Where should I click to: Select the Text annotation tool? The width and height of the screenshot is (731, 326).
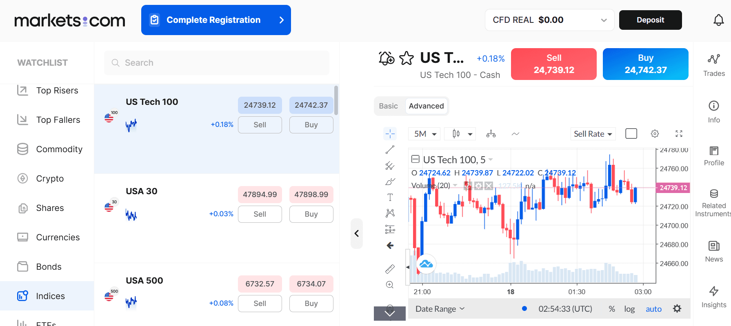(x=390, y=197)
